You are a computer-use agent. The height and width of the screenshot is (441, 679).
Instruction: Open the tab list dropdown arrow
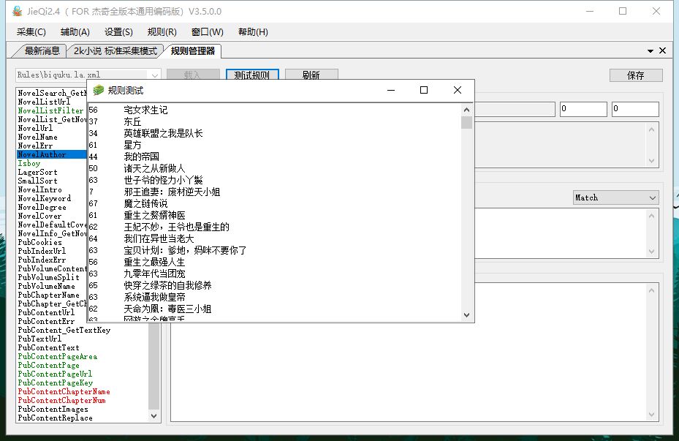click(650, 51)
